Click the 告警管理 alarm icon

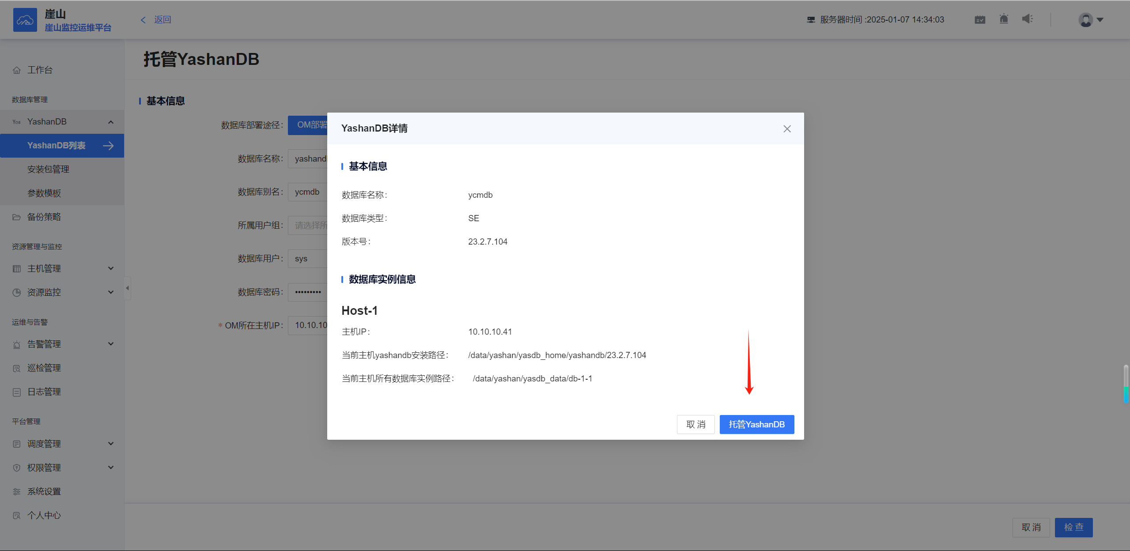(17, 344)
